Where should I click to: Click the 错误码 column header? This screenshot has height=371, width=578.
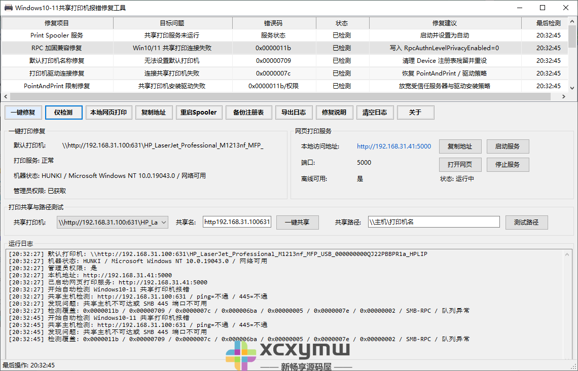[274, 23]
